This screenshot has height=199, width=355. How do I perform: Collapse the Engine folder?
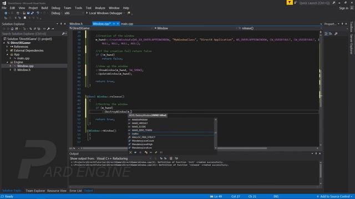click(7, 62)
